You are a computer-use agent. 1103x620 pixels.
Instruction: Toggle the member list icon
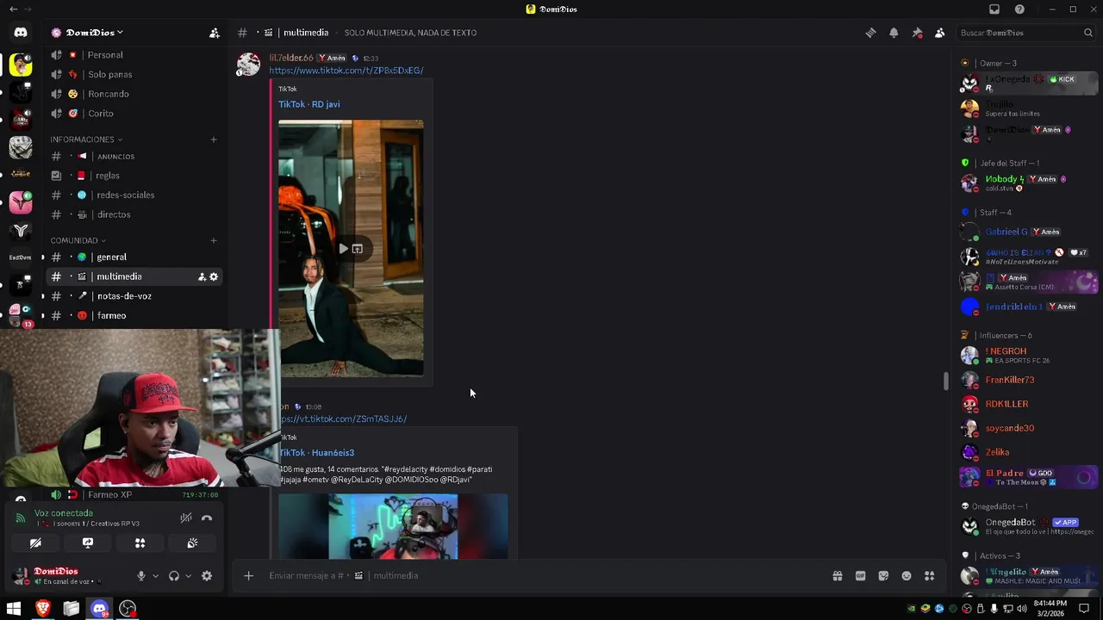pos(939,33)
